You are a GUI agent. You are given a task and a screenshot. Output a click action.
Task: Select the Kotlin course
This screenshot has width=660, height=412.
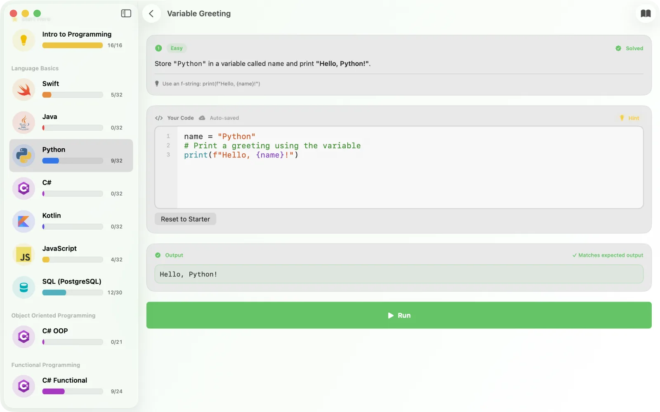pyautogui.click(x=71, y=221)
